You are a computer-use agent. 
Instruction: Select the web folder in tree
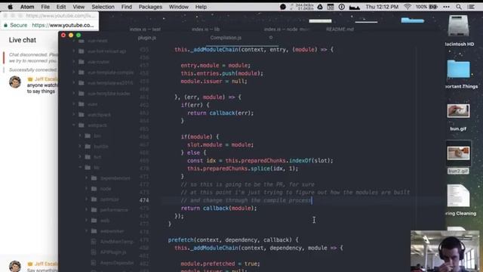105,221
